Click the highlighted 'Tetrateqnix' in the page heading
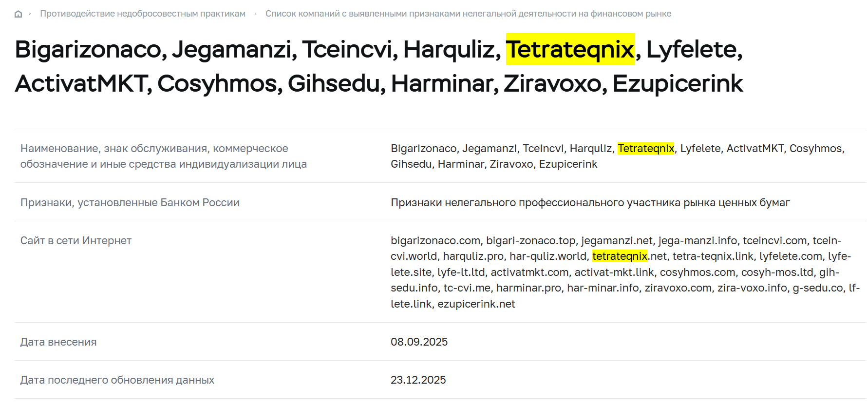This screenshot has width=867, height=408. pos(571,50)
